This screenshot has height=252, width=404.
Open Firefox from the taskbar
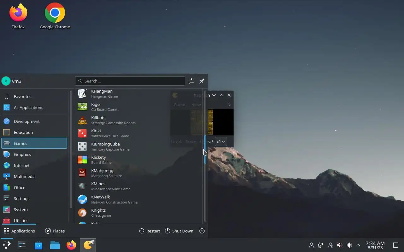71,245
